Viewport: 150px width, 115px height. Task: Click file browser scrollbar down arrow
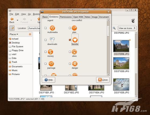point(136,96)
